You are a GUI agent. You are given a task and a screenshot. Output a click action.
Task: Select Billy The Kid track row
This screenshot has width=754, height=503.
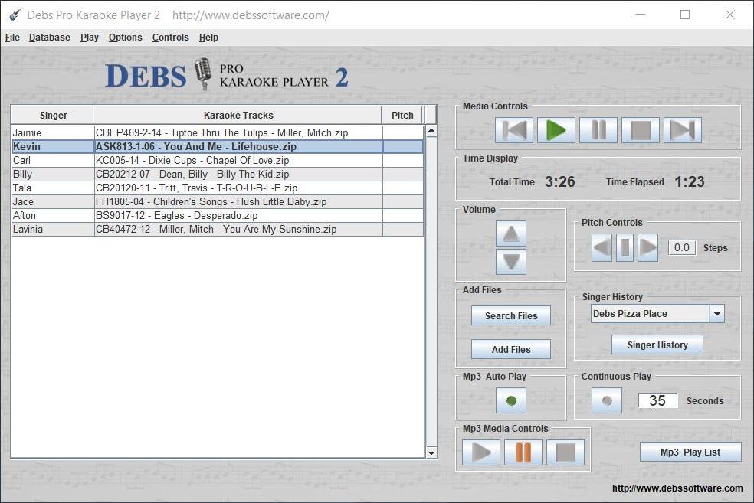[x=218, y=174]
